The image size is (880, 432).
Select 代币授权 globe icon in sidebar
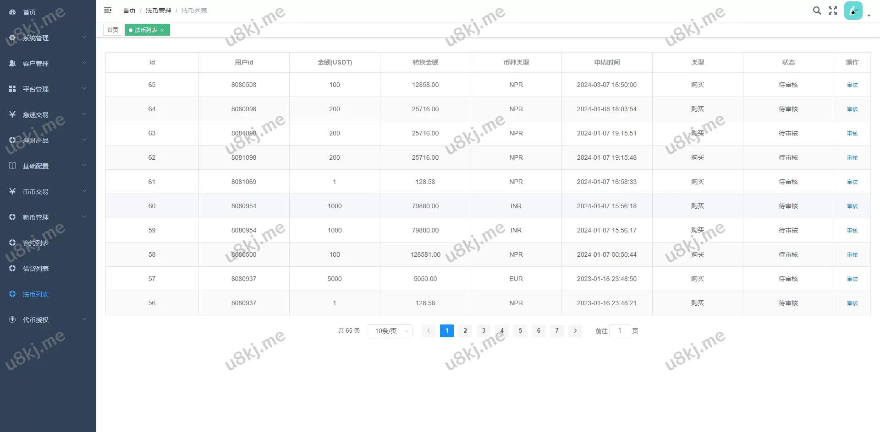click(x=12, y=319)
